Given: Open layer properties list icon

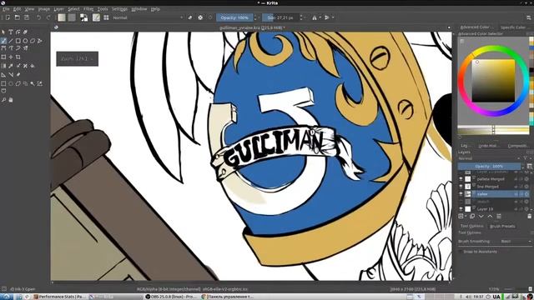Looking at the screenshot, I should [x=499, y=217].
